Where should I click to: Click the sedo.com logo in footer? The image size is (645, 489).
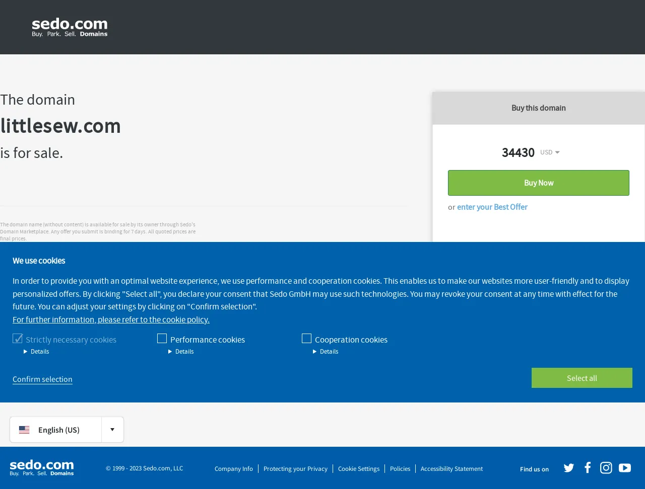tap(42, 468)
